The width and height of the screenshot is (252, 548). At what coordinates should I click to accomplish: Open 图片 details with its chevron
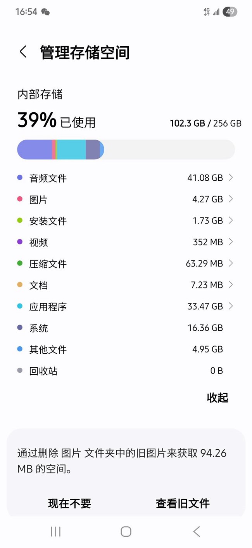pos(231,199)
